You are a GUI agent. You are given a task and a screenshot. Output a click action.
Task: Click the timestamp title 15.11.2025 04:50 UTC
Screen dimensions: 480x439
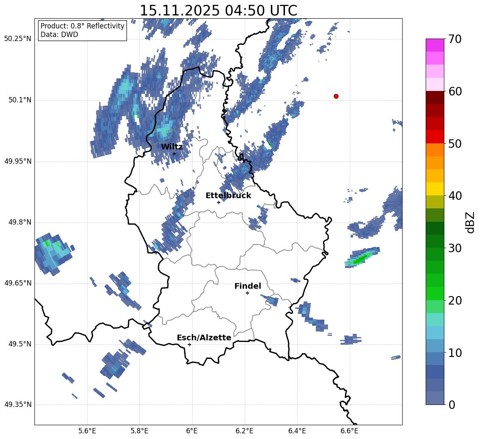218,11
